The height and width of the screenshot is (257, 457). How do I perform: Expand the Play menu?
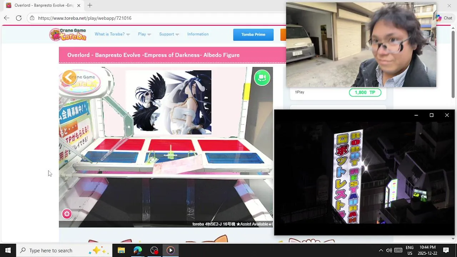[x=144, y=34]
